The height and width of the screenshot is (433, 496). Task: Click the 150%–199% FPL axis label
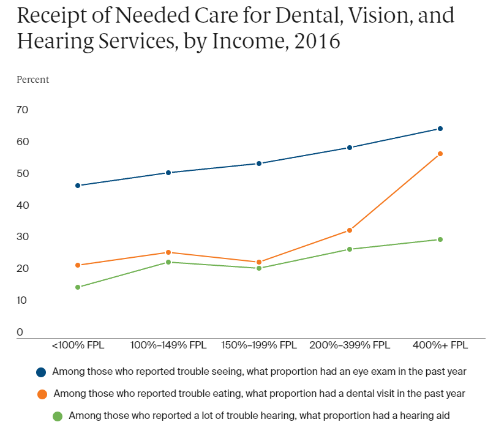[x=259, y=345]
